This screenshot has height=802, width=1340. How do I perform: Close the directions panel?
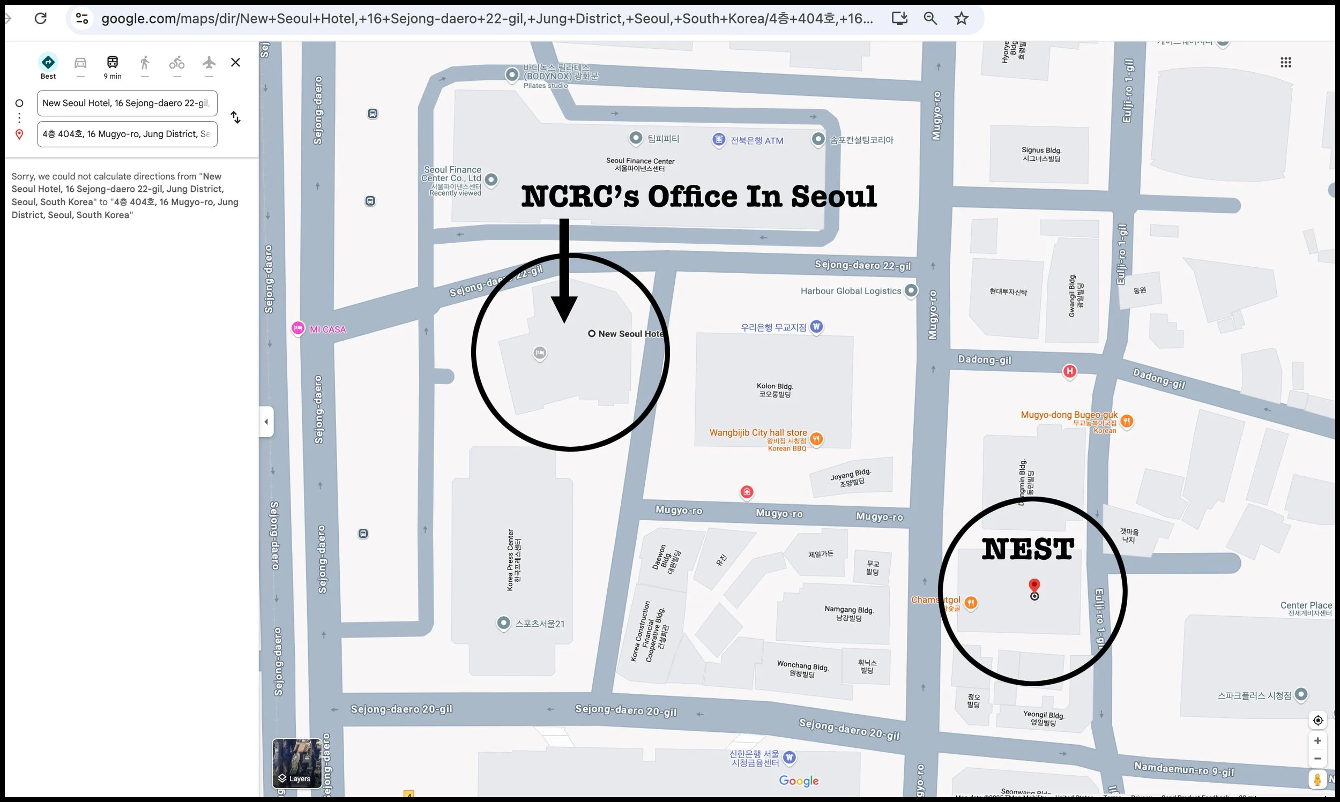point(236,63)
